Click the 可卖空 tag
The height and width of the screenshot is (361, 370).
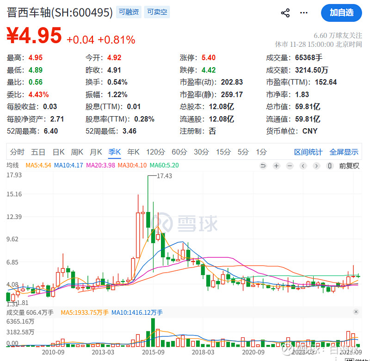(x=157, y=12)
